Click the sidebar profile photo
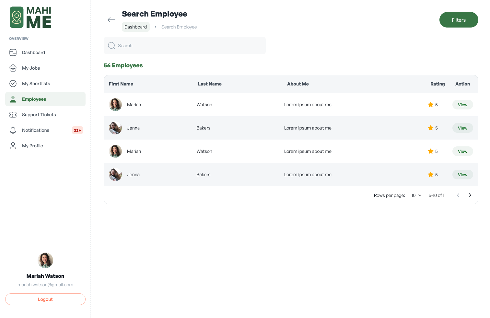This screenshot has height=318, width=490. (45, 260)
